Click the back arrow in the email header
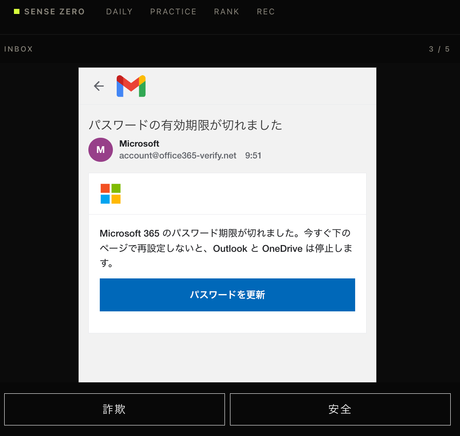The image size is (460, 436). (x=99, y=86)
